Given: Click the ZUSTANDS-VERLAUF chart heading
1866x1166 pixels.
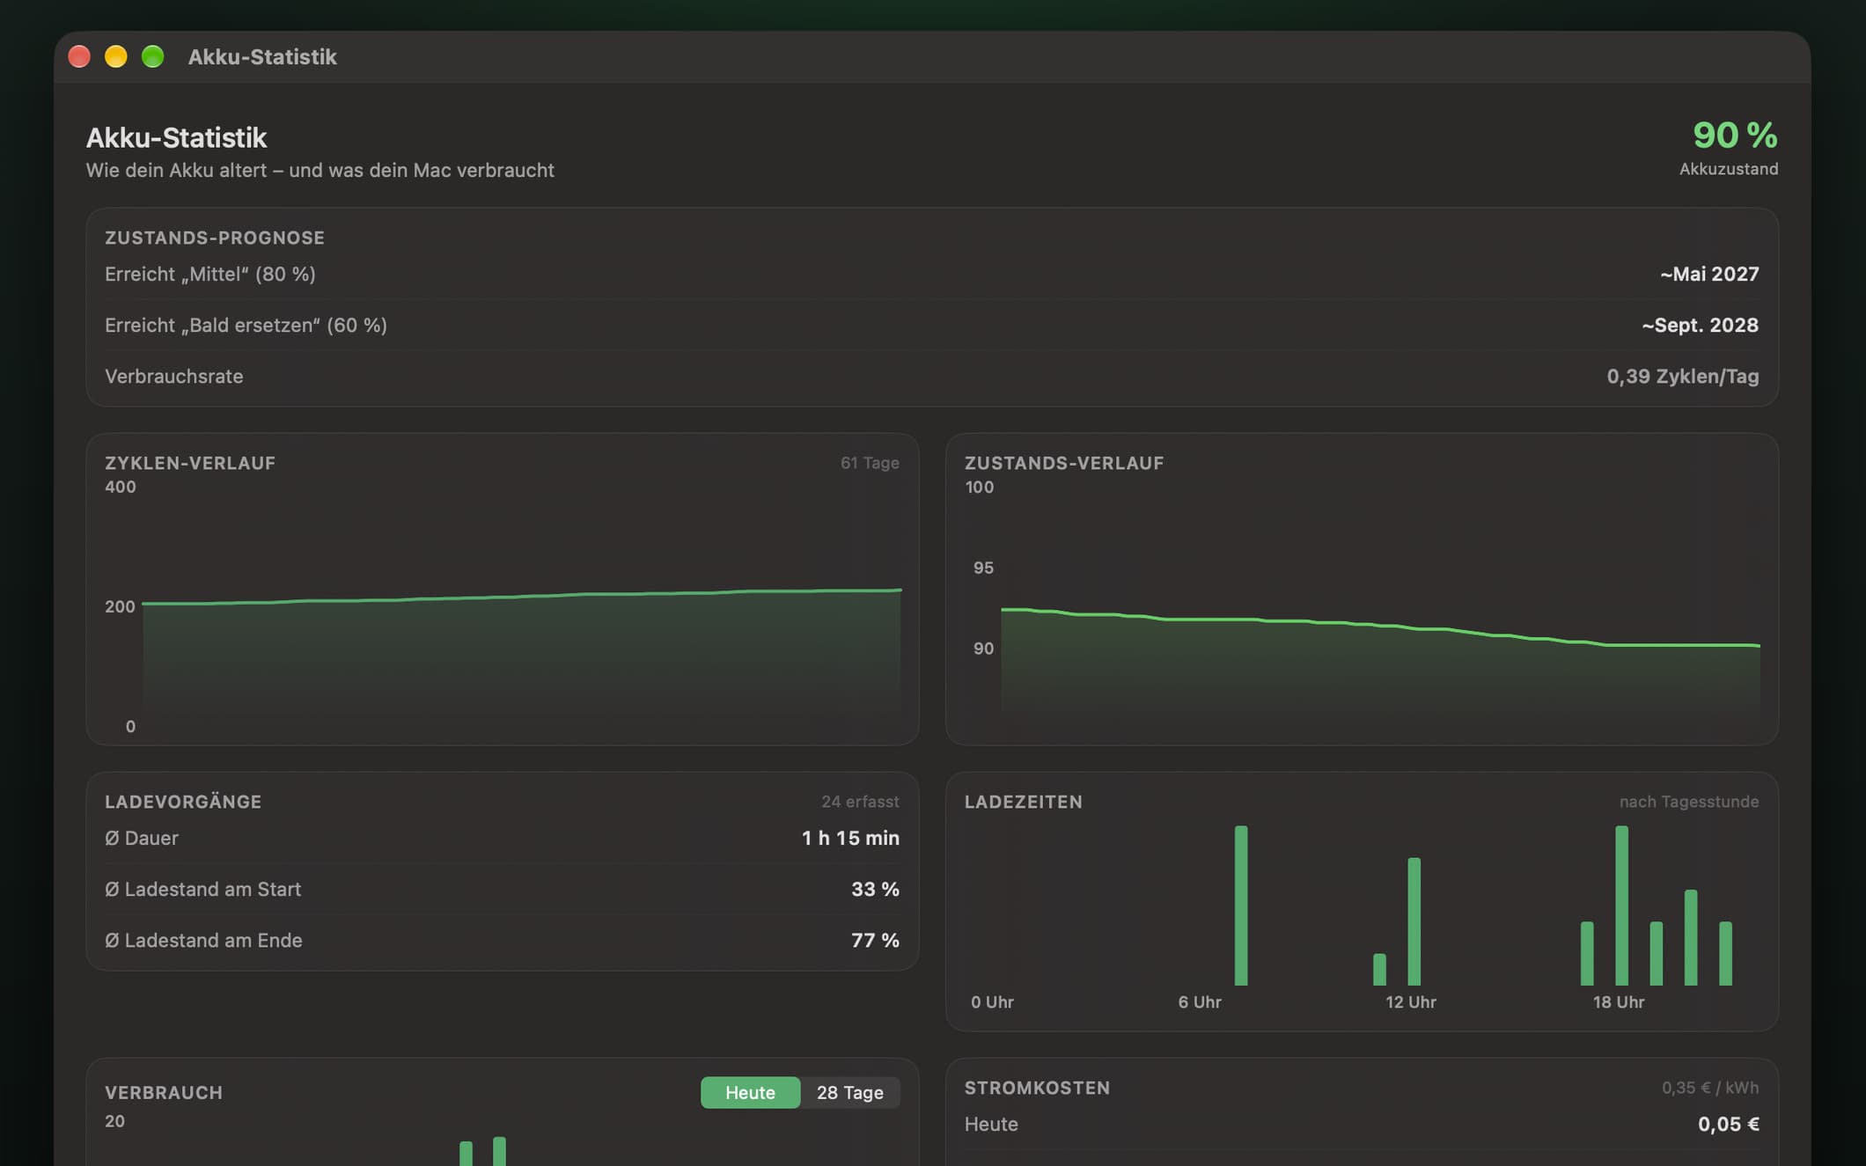Looking at the screenshot, I should (1064, 463).
